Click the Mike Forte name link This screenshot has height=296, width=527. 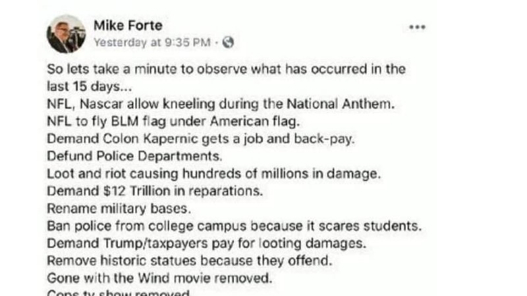[128, 26]
